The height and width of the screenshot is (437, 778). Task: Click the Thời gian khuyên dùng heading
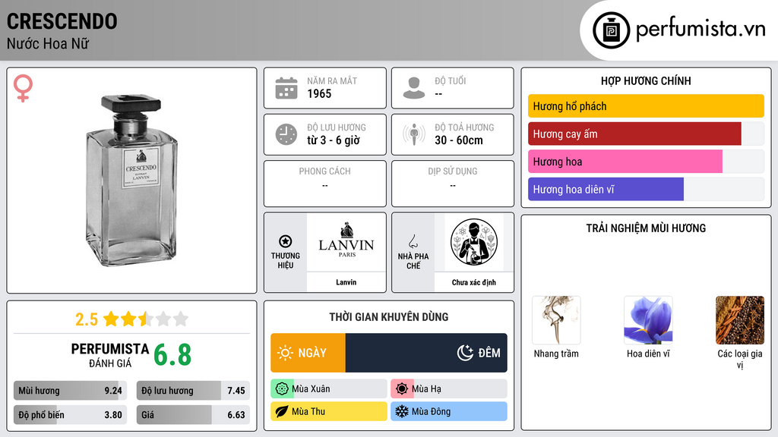[389, 317]
